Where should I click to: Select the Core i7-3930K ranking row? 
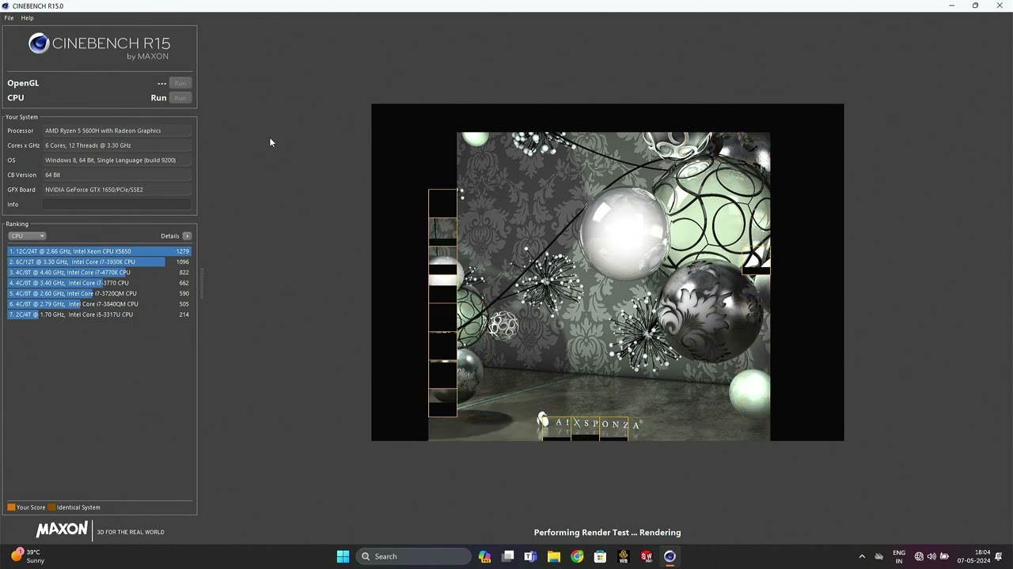[x=99, y=262]
